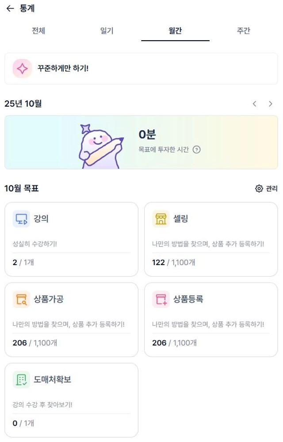This screenshot has height=442, width=283.
Task: Select the 주간 tab
Action: 244,31
